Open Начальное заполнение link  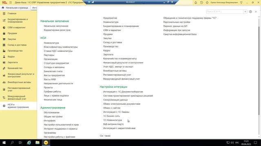(56, 26)
